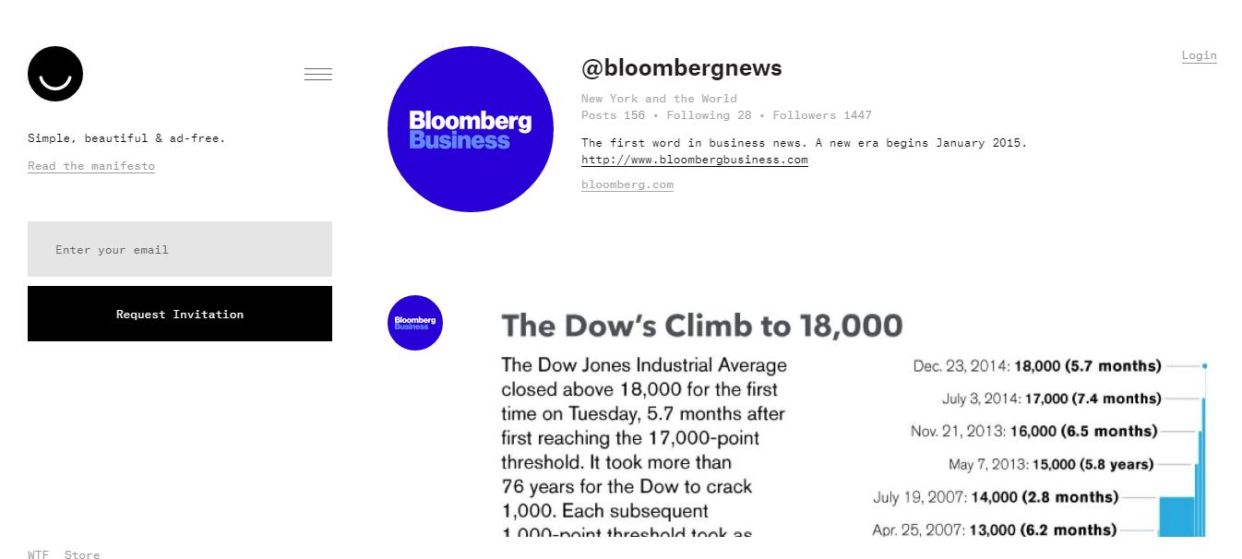Select the Dec. 23, 2014 chart label

click(1037, 366)
